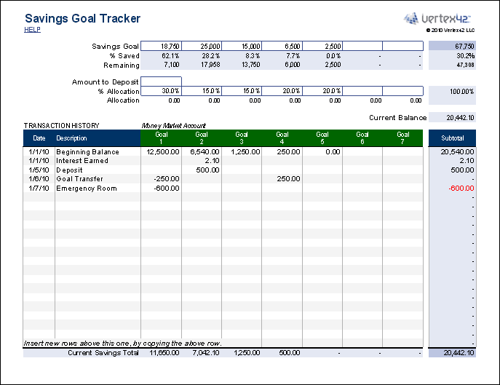500x385 pixels.
Task: Select the 30.0% allocation cell
Action: click(161, 91)
